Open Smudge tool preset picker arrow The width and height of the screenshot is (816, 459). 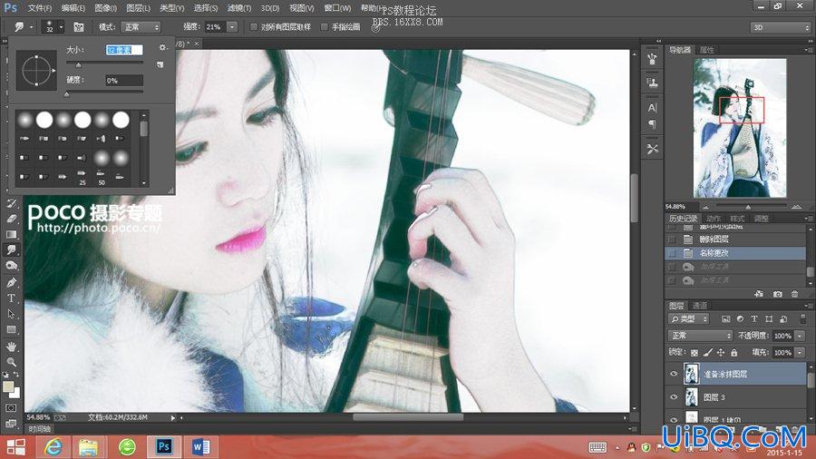tap(31, 26)
